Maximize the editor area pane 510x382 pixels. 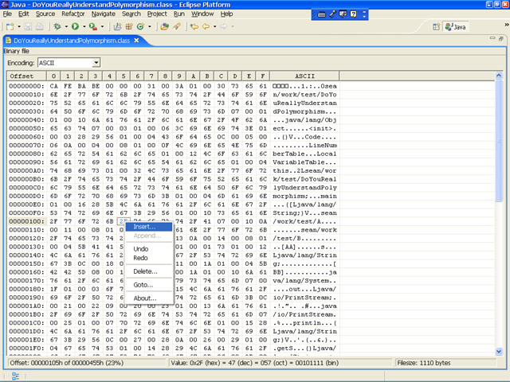(x=501, y=38)
